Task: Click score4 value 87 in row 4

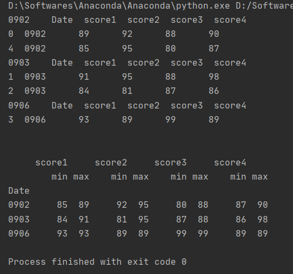Action: [x=214, y=48]
